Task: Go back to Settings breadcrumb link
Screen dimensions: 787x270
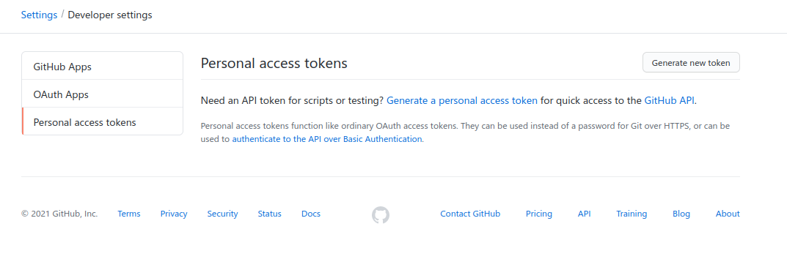Action: coord(39,15)
